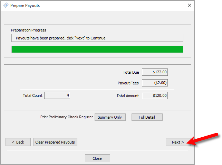Screen dimensions: 222x165
Task: Click the Close button at bottom
Action: pyautogui.click(x=97, y=158)
